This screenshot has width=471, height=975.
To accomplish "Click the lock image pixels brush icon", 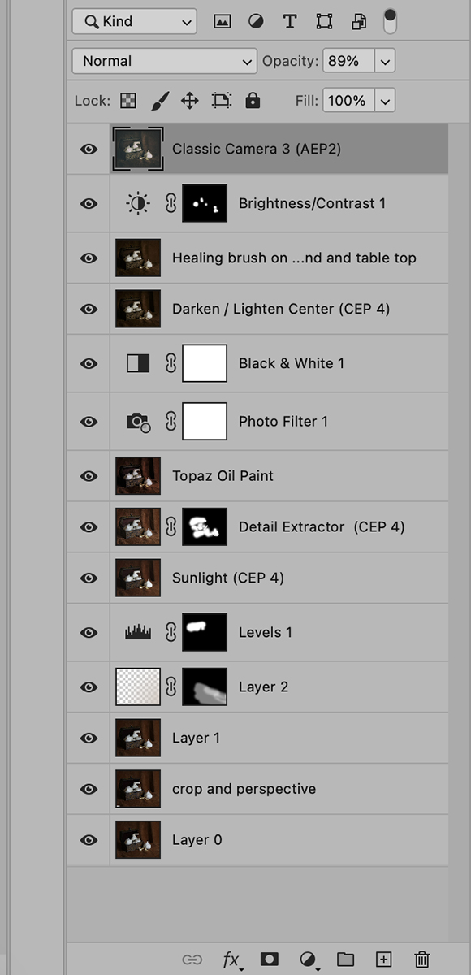I will (x=159, y=101).
